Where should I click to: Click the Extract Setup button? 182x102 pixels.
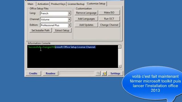62,30
